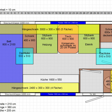
Task: Select the Sitzbank Heizung shape
Action: click(x=47, y=44)
